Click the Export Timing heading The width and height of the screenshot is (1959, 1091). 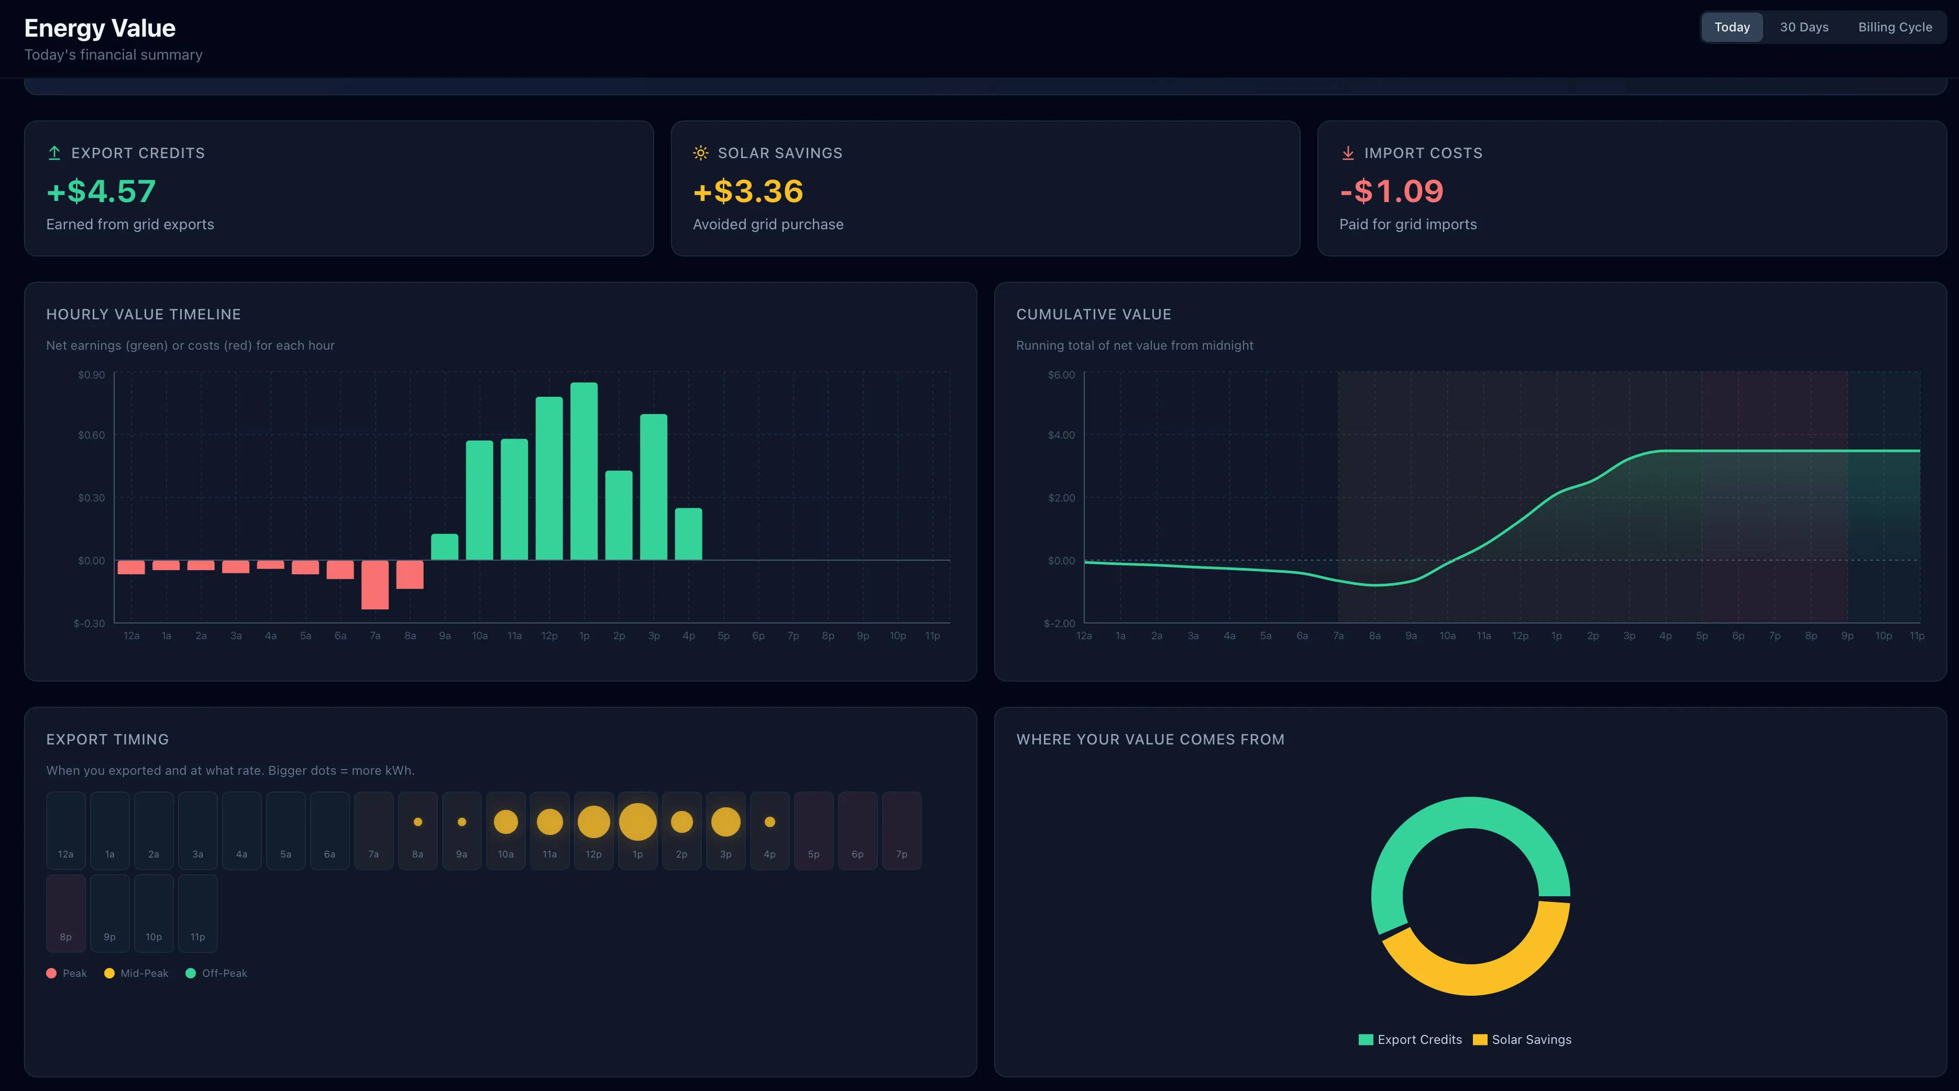tap(107, 739)
